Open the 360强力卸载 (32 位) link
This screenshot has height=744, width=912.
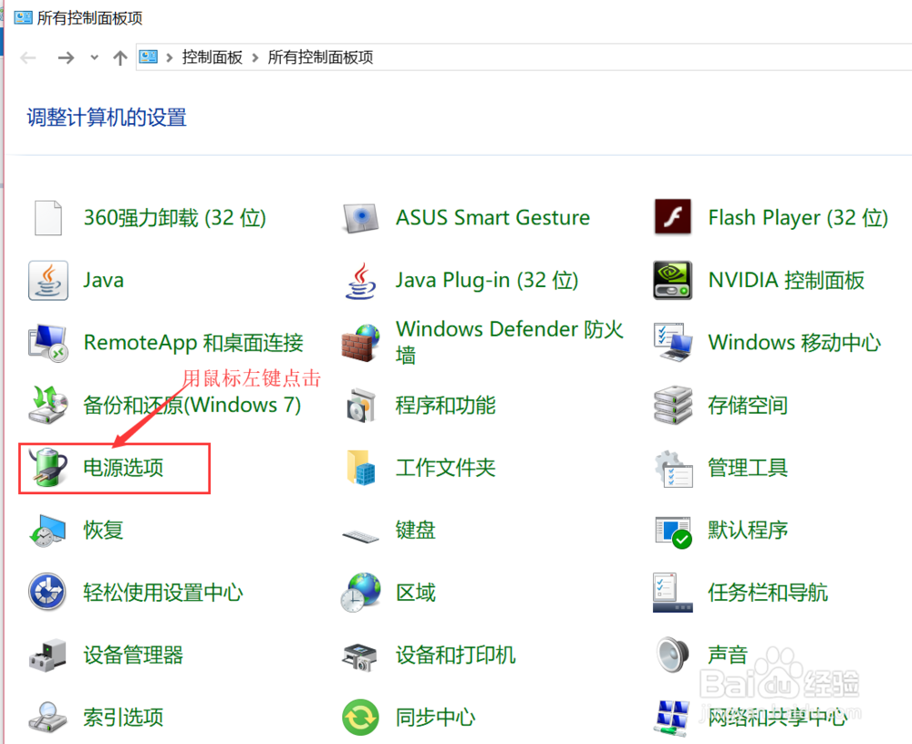point(174,218)
